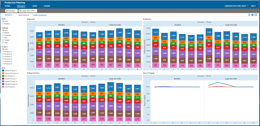
Task: Click the Vial-Product 6 pink legend swatch
Action: coord(3,87)
